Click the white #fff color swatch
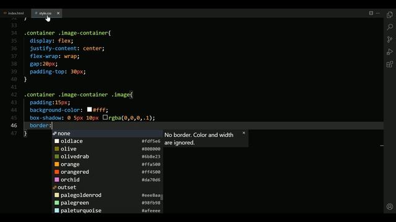Image resolution: width=396 pixels, height=222 pixels. click(89, 110)
